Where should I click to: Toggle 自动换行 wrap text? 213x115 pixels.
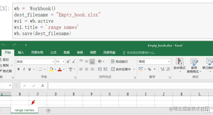119,62
